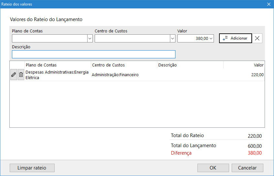The width and height of the screenshot is (274, 176).
Task: Close the Rateio dos valores window
Action: tap(269, 4)
